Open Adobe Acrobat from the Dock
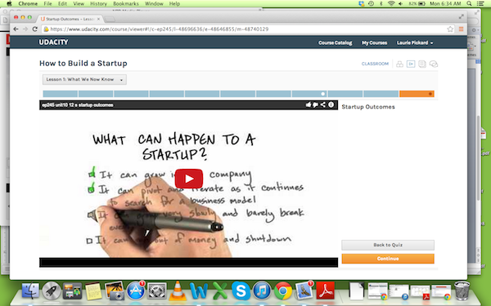Screen dimensions: 491x306 (326, 290)
